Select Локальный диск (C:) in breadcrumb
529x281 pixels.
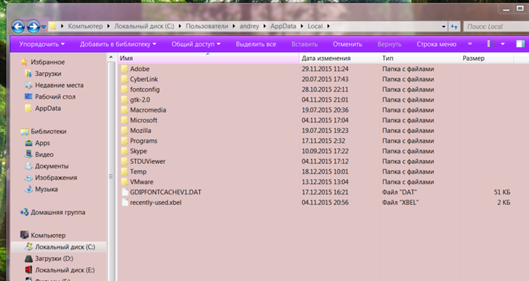(144, 26)
